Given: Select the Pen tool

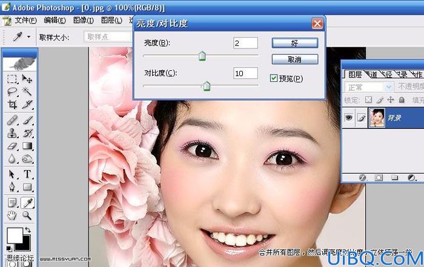Looking at the screenshot, I should [x=12, y=187].
